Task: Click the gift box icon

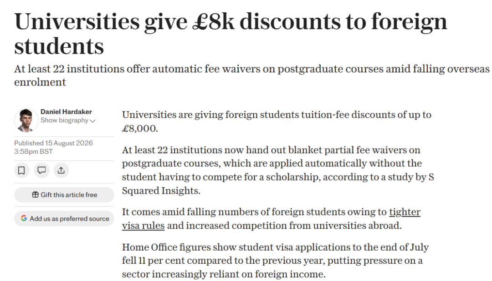Action: pyautogui.click(x=35, y=195)
